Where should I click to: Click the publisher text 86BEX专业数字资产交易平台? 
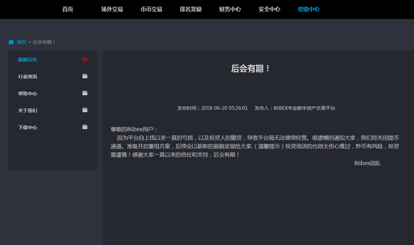pyautogui.click(x=304, y=108)
